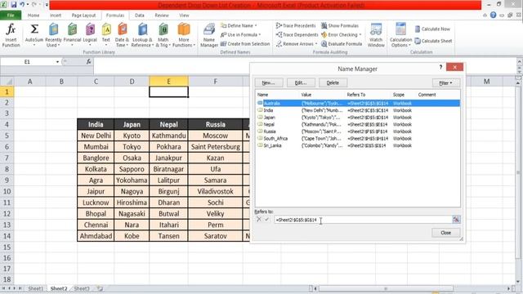Open Excel Help question mark icon
This screenshot has height=294, width=523.
(x=494, y=15)
